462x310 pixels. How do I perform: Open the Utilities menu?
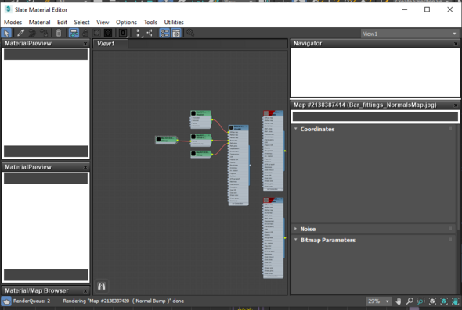pyautogui.click(x=174, y=23)
